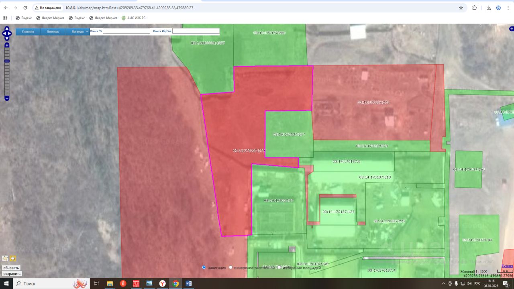Click parcel label 03:14:170137:313

click(375, 177)
